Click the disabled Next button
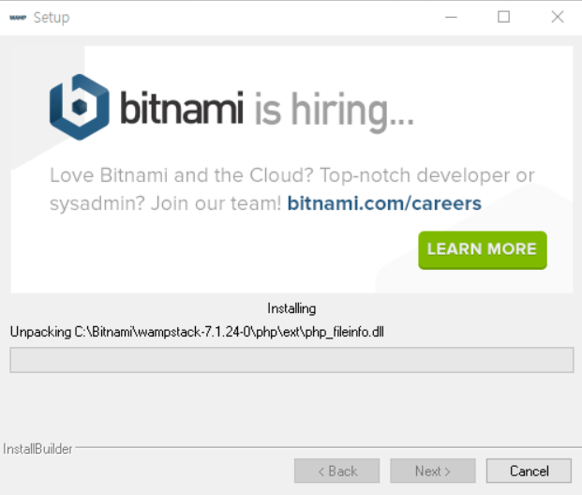Viewport: 582px width, 495px height. click(433, 471)
